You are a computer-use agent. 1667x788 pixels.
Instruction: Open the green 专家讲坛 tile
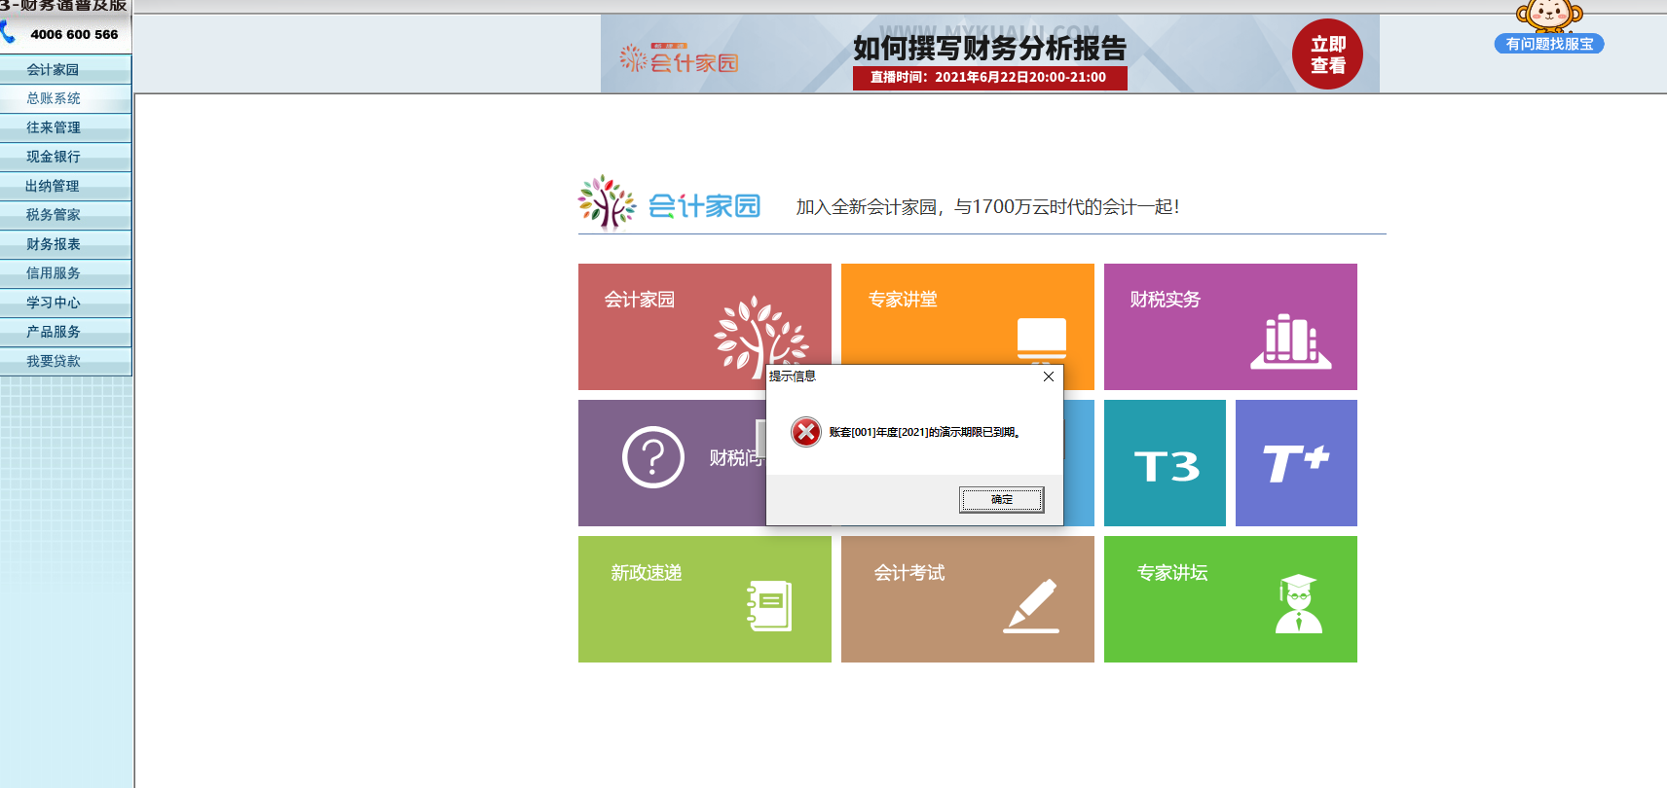(1231, 599)
